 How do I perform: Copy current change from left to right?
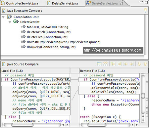[x=125, y=64]
